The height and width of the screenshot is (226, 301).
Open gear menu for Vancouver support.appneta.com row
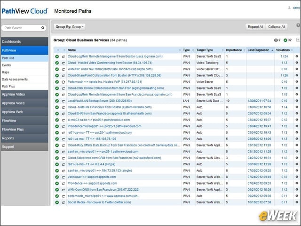pyautogui.click(x=297, y=177)
